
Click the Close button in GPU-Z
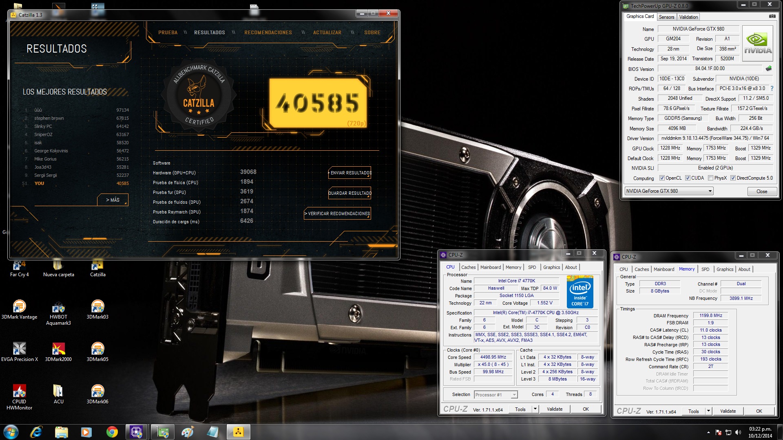pos(761,191)
